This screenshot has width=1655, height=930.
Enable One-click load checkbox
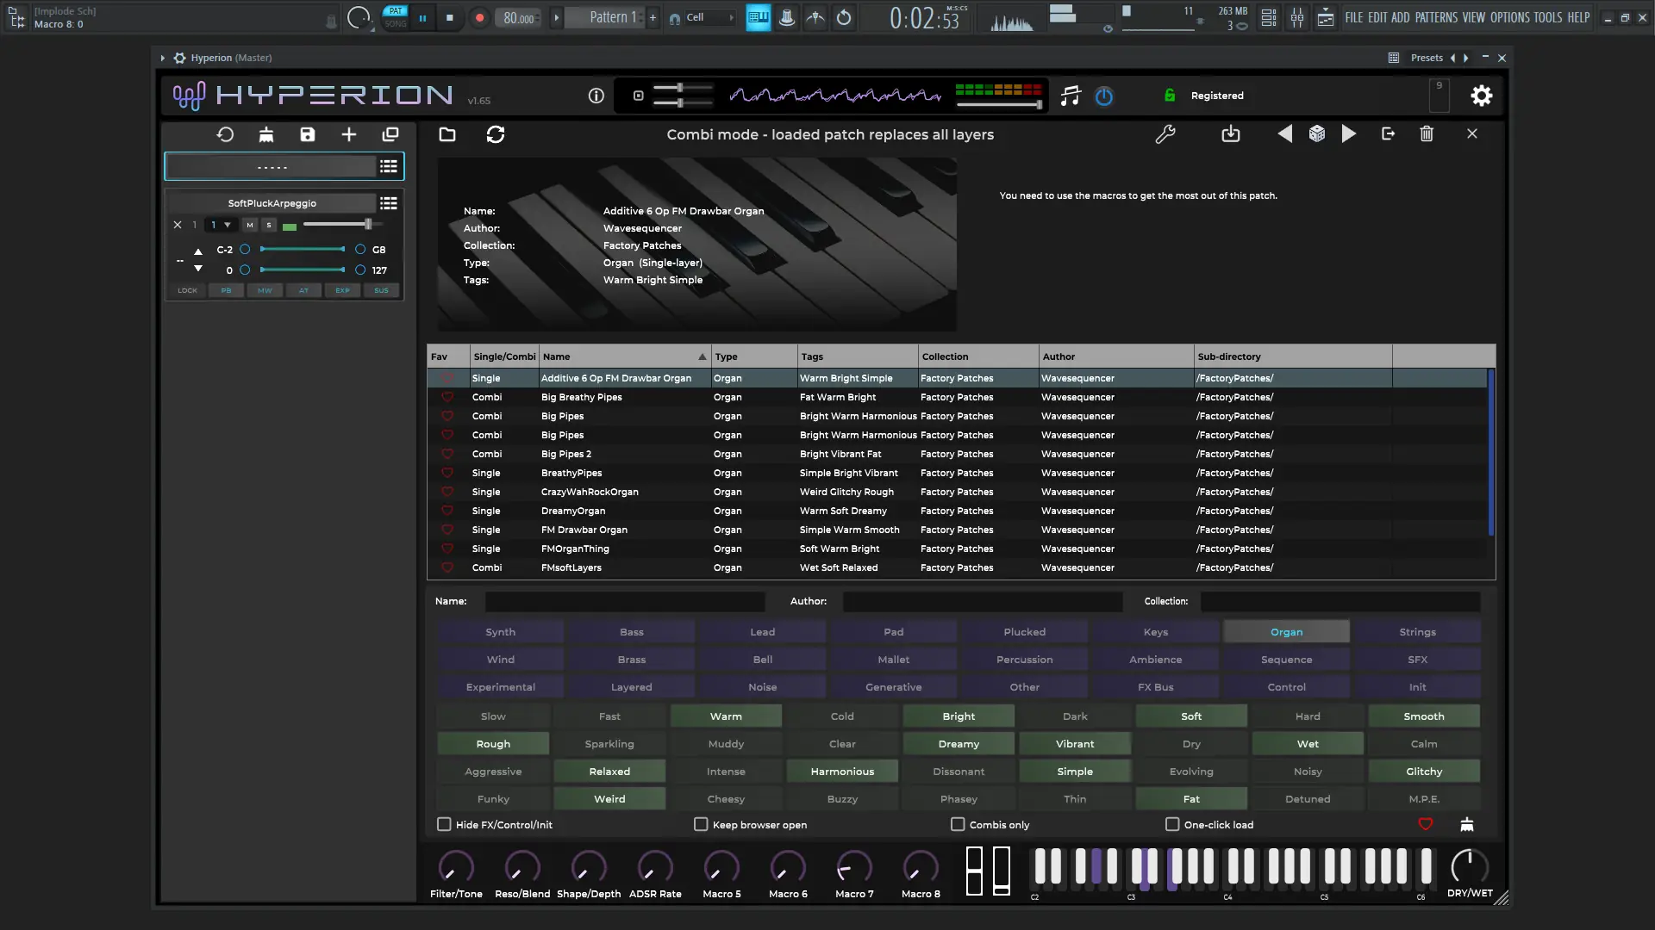1172,824
